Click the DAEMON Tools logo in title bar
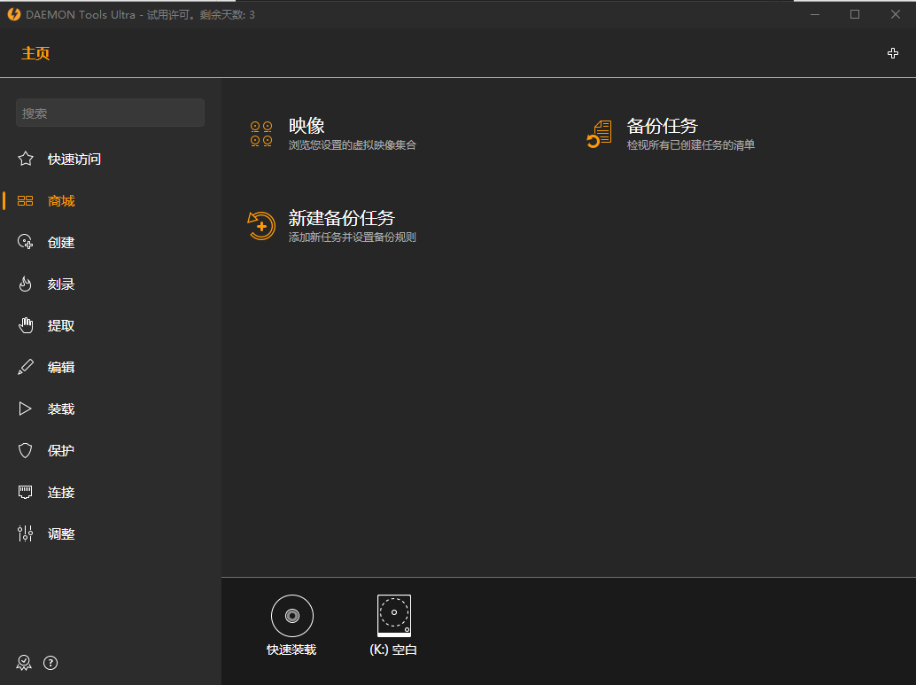 click(x=15, y=14)
